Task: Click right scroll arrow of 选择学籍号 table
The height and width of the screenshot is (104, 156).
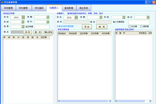Action: [150, 101]
